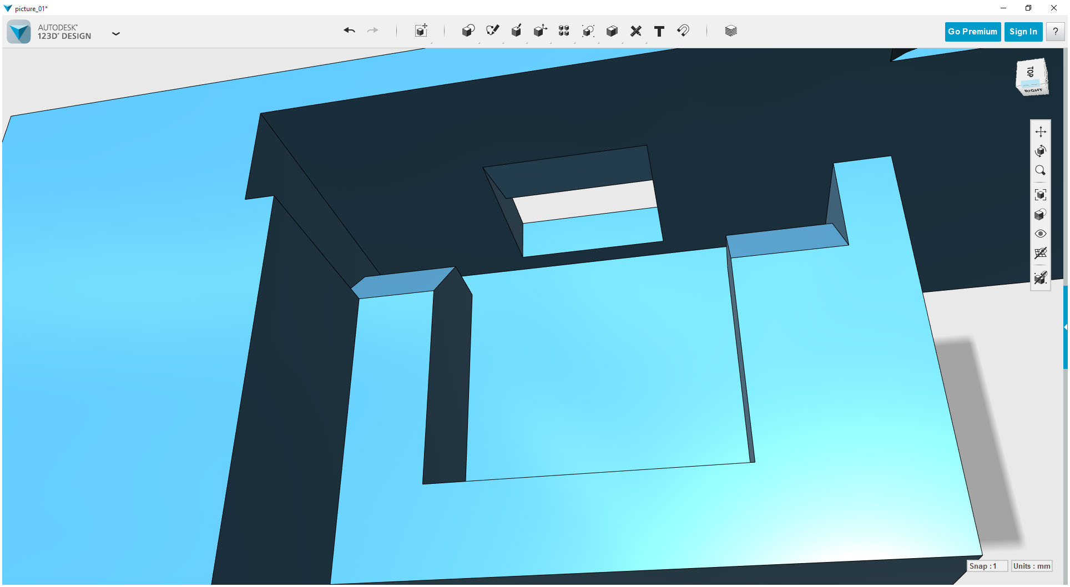The width and height of the screenshot is (1070, 587).
Task: Open the 123D Design main menu chevron
Action: pos(116,34)
